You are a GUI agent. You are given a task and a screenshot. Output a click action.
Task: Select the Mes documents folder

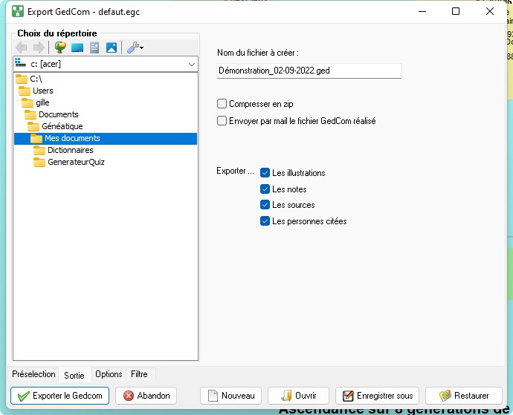coord(106,138)
